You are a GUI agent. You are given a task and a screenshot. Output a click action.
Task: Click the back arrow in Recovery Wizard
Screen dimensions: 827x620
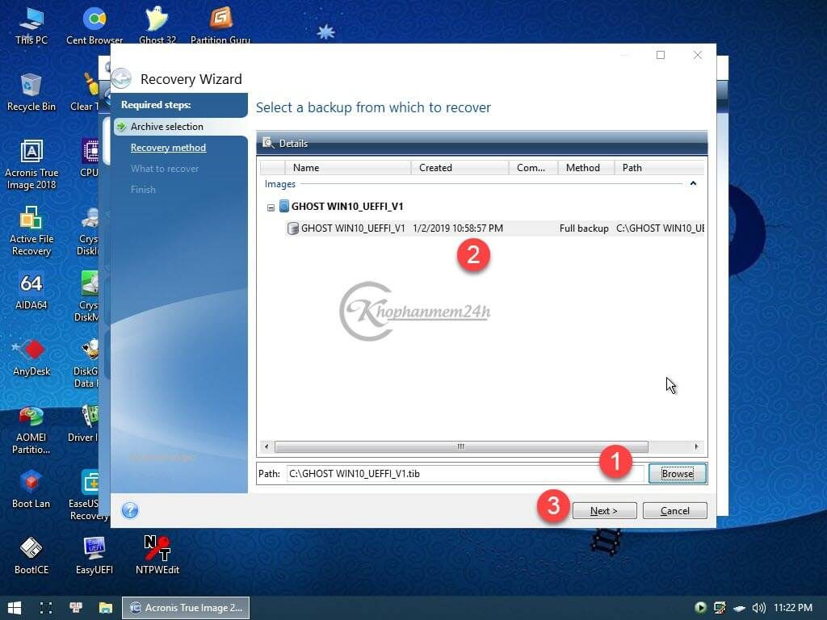[121, 78]
